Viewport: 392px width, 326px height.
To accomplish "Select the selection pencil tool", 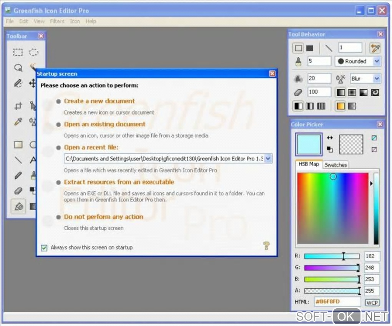I will click(x=18, y=83).
